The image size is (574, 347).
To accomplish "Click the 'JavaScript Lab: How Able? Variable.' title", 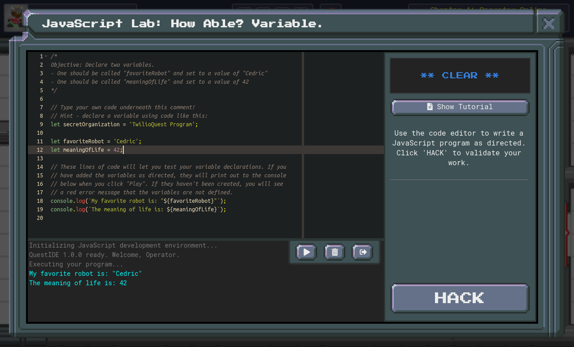I will (x=181, y=23).
